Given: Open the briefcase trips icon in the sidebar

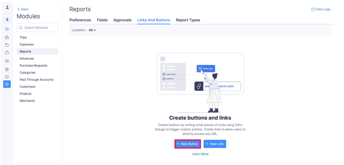Looking at the screenshot, I should tap(7, 37).
